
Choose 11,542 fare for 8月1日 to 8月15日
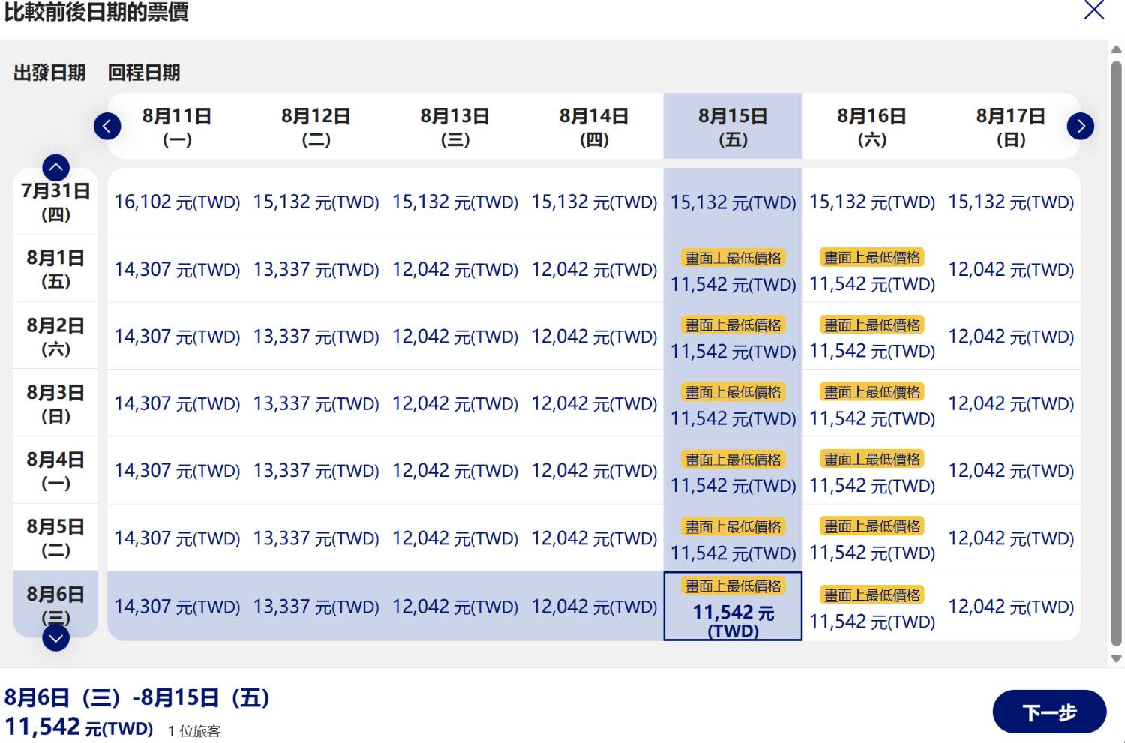point(733,269)
